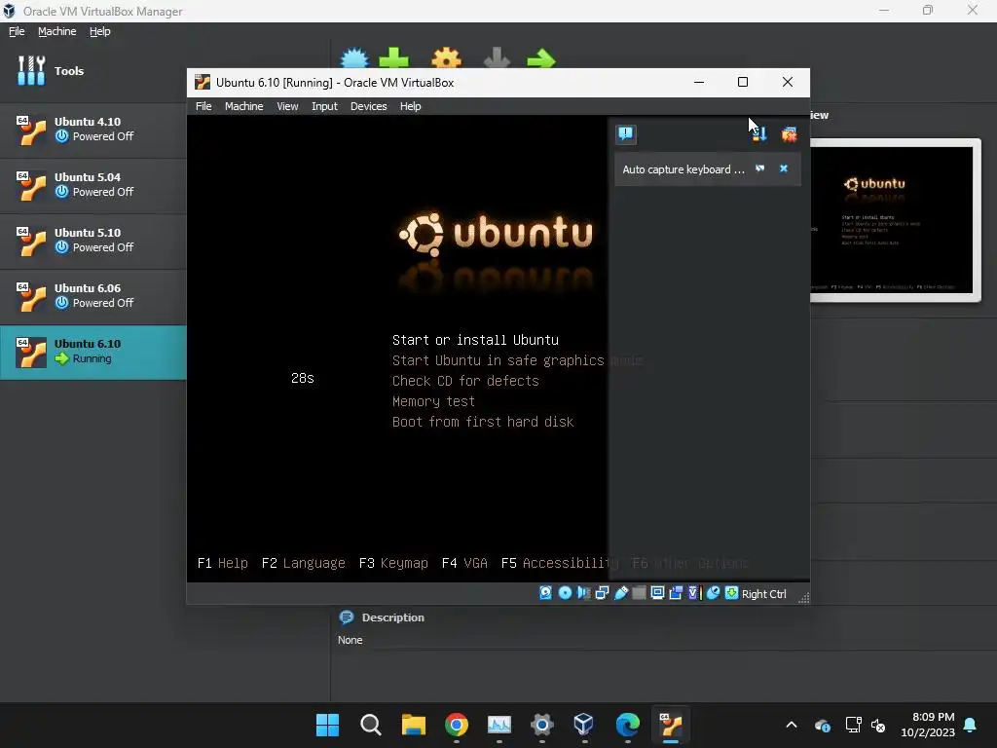This screenshot has height=748, width=997.
Task: Select 'Memory test' boot option
Action: [433, 401]
